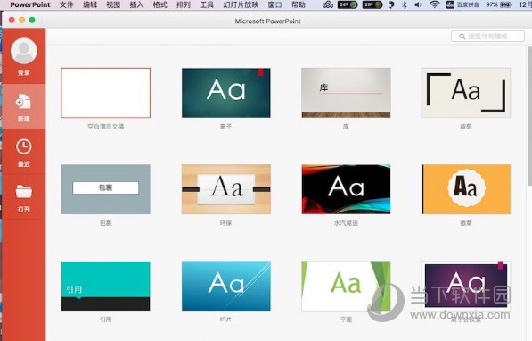Screen dimensions: 532x341
Task: Choose the 裁剪 bracket template thumbnail
Action: coord(466,93)
